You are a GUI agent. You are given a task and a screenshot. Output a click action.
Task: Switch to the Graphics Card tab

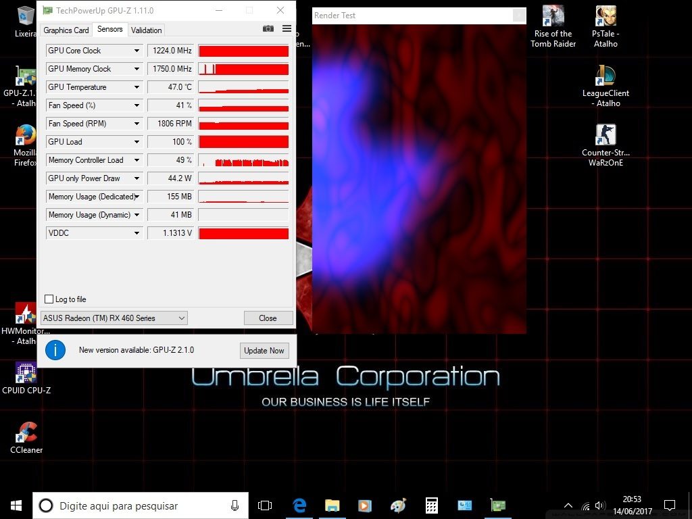66,30
